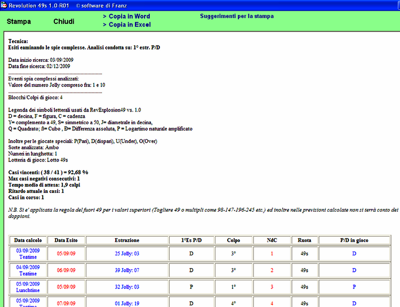Image resolution: width=400 pixels, height=307 pixels.
Task: Click extraction 25 Jolly: 03
Action: point(127,254)
